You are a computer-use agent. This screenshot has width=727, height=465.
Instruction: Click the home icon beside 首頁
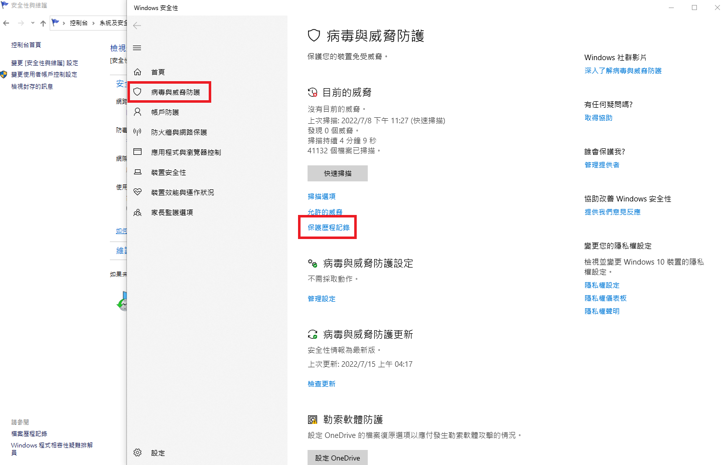pos(137,72)
